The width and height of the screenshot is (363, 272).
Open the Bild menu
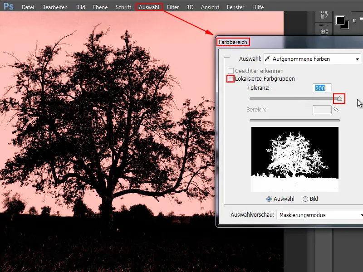[x=81, y=7]
